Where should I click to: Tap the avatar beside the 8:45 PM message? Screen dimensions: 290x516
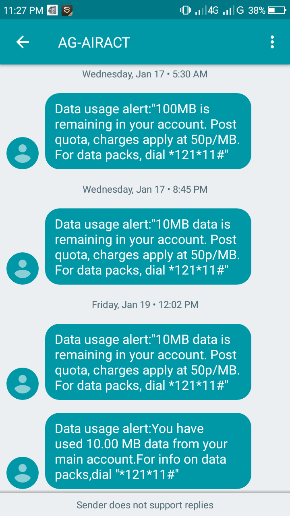23,268
